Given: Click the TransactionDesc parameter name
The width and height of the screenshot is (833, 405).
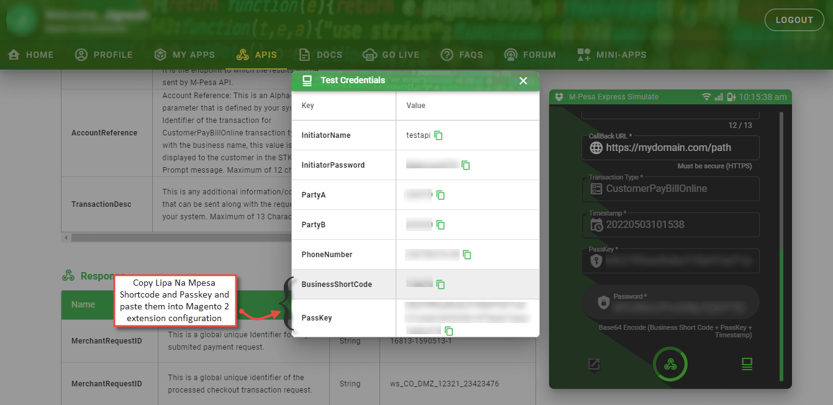Looking at the screenshot, I should (101, 204).
